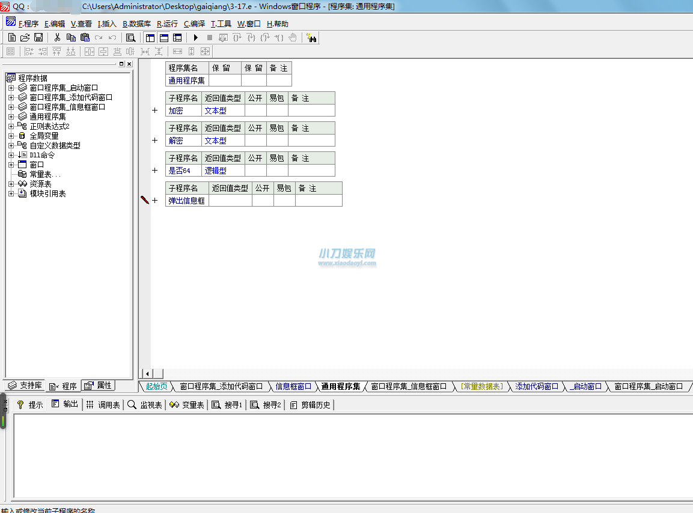Open the B.数据库 menu
The width and height of the screenshot is (693, 513).
pos(136,24)
